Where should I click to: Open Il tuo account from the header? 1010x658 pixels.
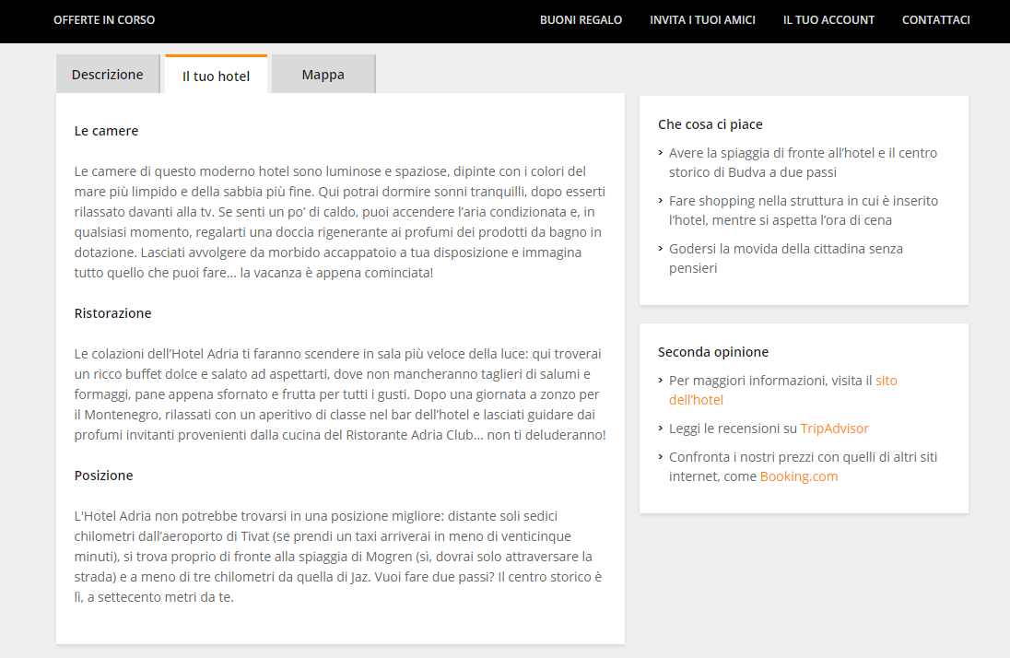point(828,20)
